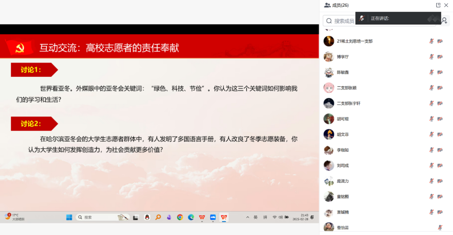Toggle microphone for member 胡可煜
The width and height of the screenshot is (453, 235).
click(x=431, y=119)
